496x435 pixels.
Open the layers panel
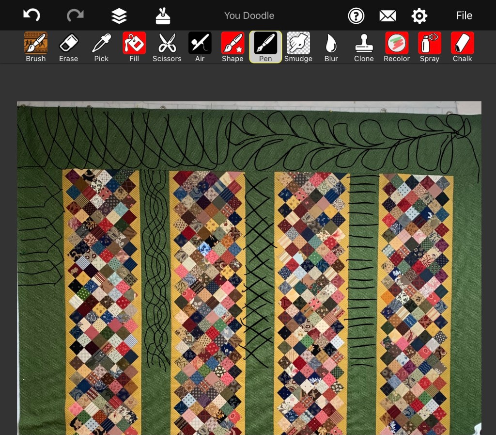coord(119,16)
